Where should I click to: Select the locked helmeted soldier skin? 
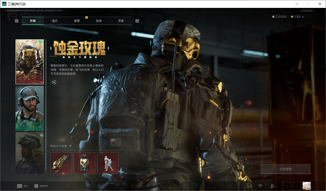point(29,153)
